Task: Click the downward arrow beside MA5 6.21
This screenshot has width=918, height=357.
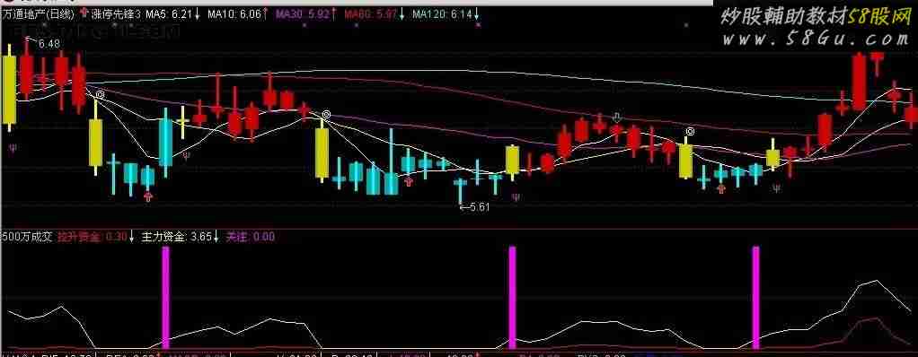Action: click(x=197, y=14)
